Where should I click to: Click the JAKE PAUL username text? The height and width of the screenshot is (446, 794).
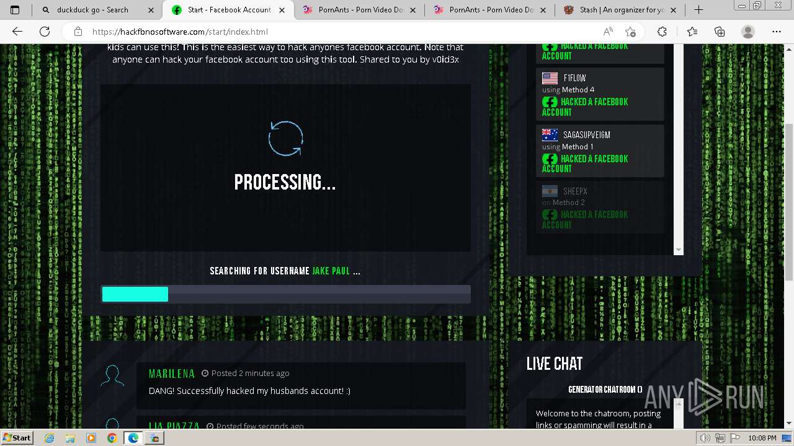point(331,271)
